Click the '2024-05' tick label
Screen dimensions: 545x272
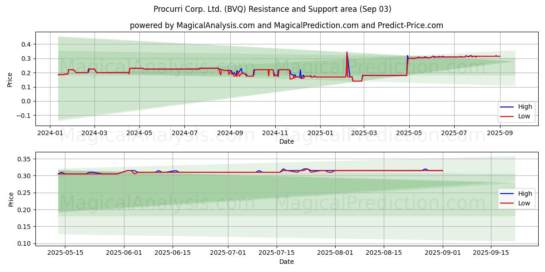click(139, 133)
